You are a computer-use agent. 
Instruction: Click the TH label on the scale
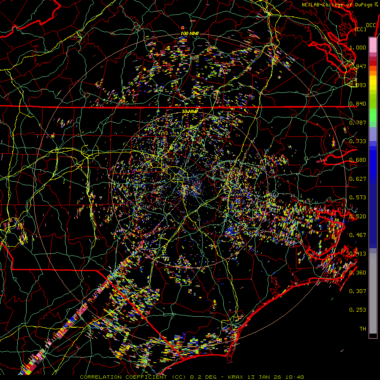[363, 329]
